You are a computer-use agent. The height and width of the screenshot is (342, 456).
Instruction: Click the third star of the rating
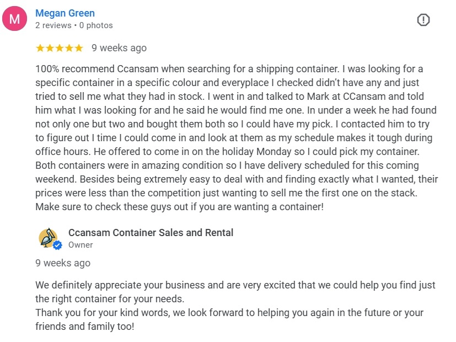60,48
